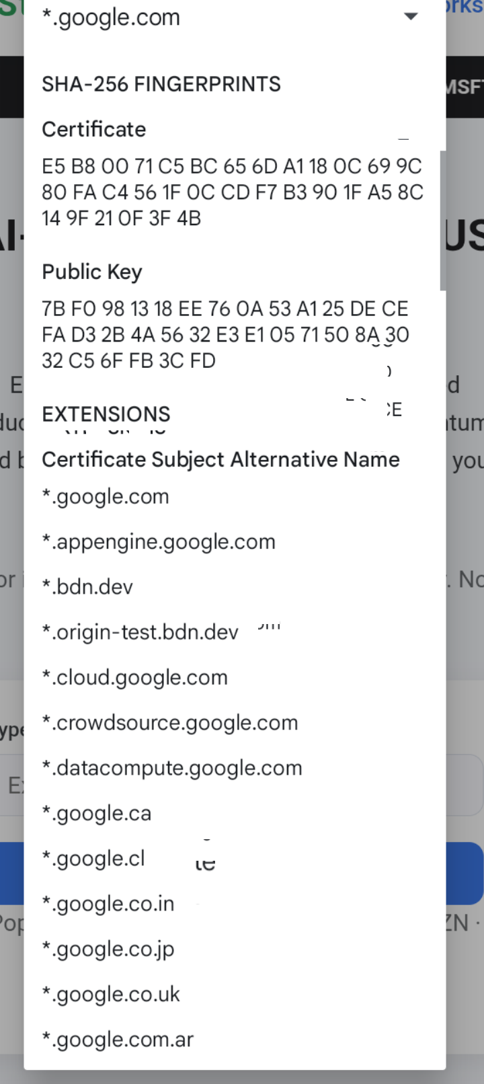Click the *.google.com certificate selector label

coord(112,17)
